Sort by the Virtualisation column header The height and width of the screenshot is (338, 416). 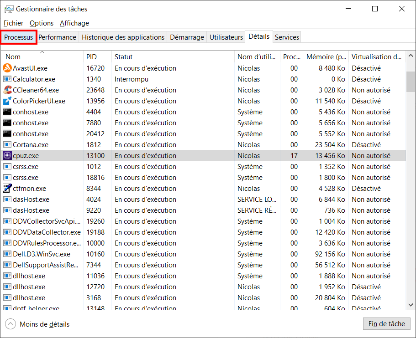pyautogui.click(x=377, y=56)
